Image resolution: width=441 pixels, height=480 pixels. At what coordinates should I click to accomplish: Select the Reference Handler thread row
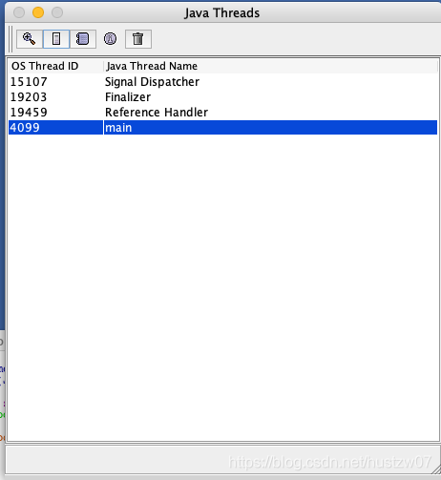[x=222, y=113]
